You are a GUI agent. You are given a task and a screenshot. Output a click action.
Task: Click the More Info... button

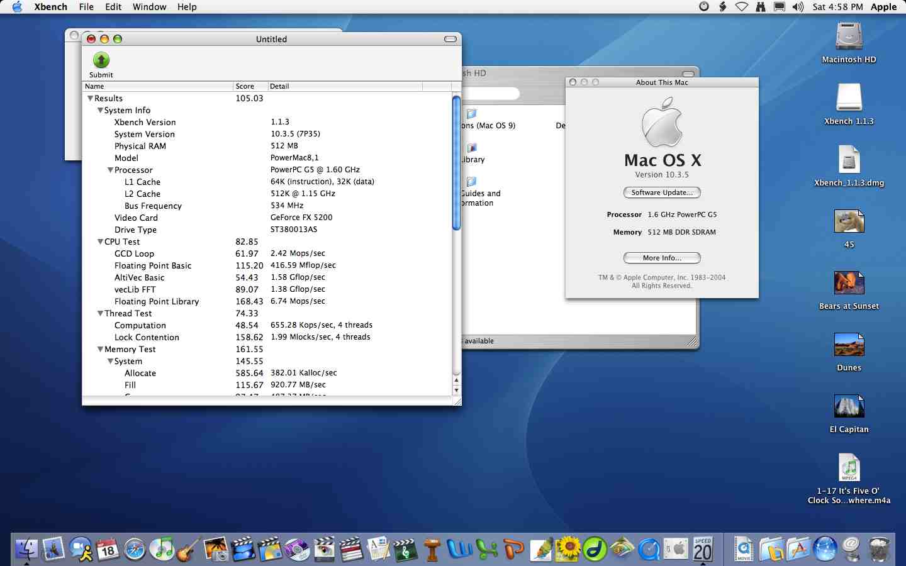click(662, 258)
